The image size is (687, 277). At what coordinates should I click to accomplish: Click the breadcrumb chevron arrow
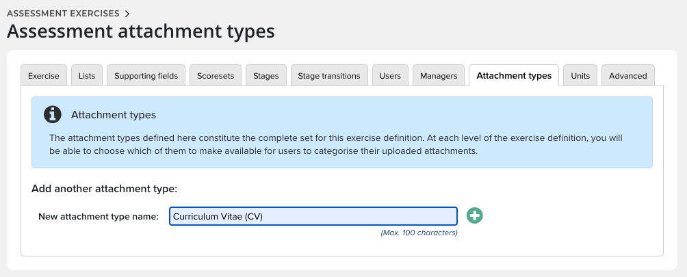click(127, 13)
